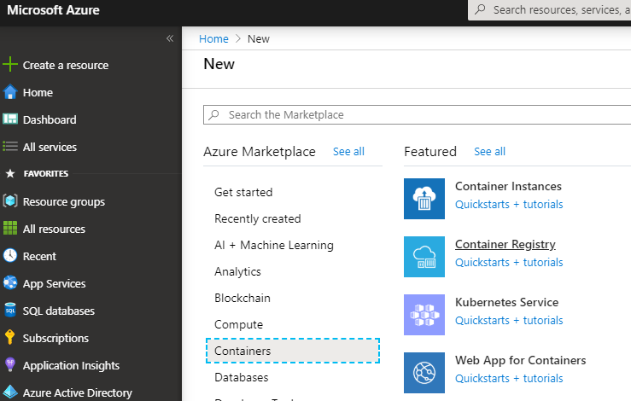Select Recently created category
The image size is (631, 401).
(x=258, y=218)
